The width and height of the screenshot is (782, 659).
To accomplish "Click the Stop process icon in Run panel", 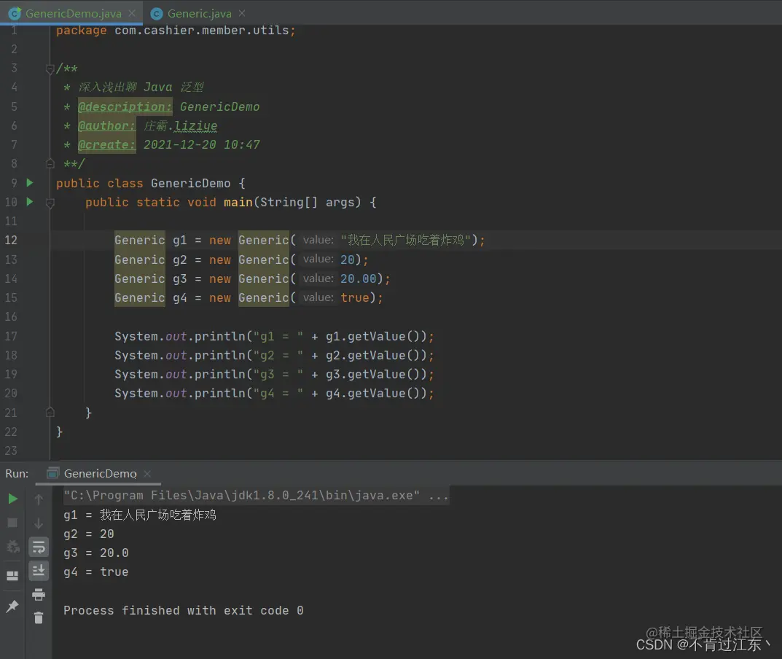I will coord(12,522).
